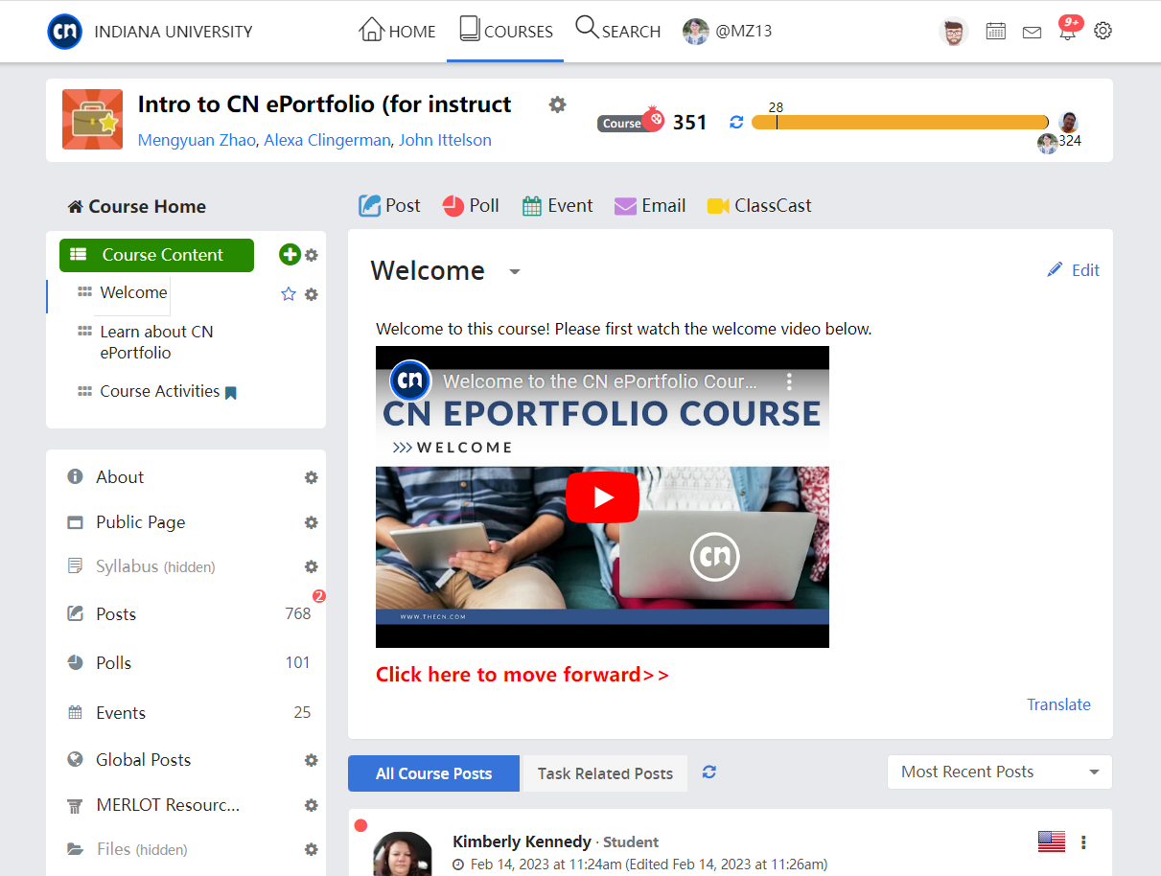Screen dimensions: 1161x876
Task: Select Learn about CN ePortfolio item
Action: tap(156, 342)
